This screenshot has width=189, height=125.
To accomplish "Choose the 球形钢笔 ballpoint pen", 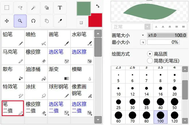I will pyautogui.click(x=59, y=91).
